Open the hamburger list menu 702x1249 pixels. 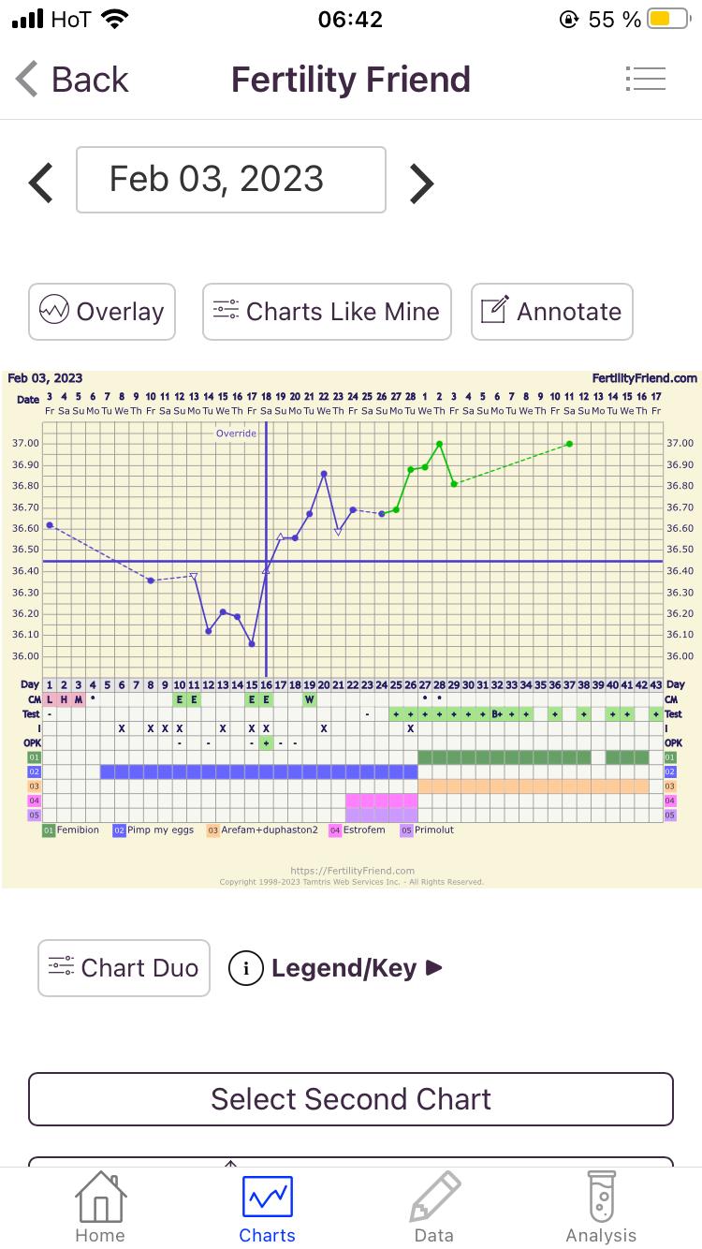tap(645, 80)
